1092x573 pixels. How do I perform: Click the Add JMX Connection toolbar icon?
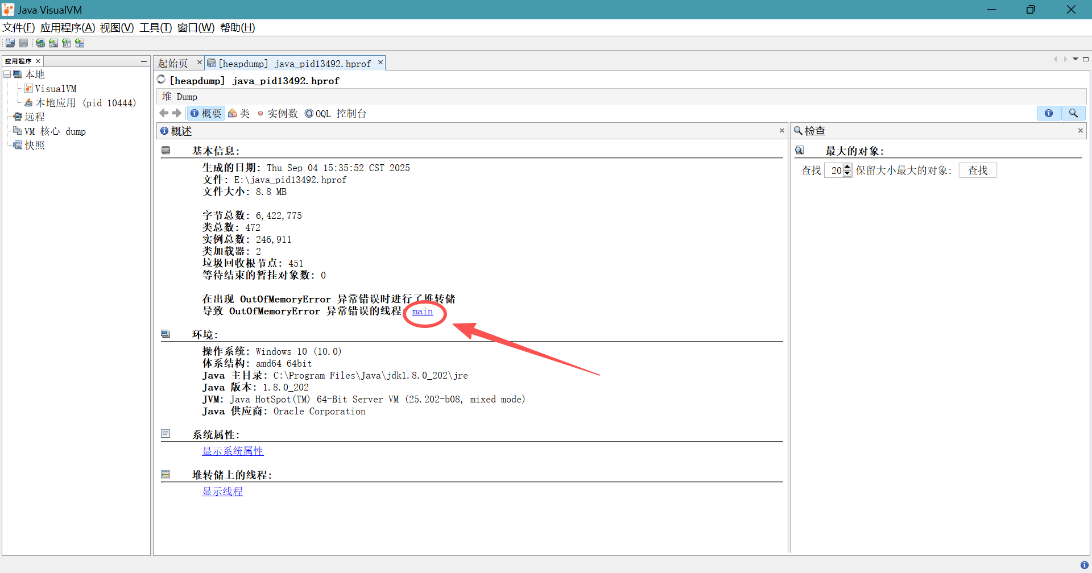click(53, 43)
